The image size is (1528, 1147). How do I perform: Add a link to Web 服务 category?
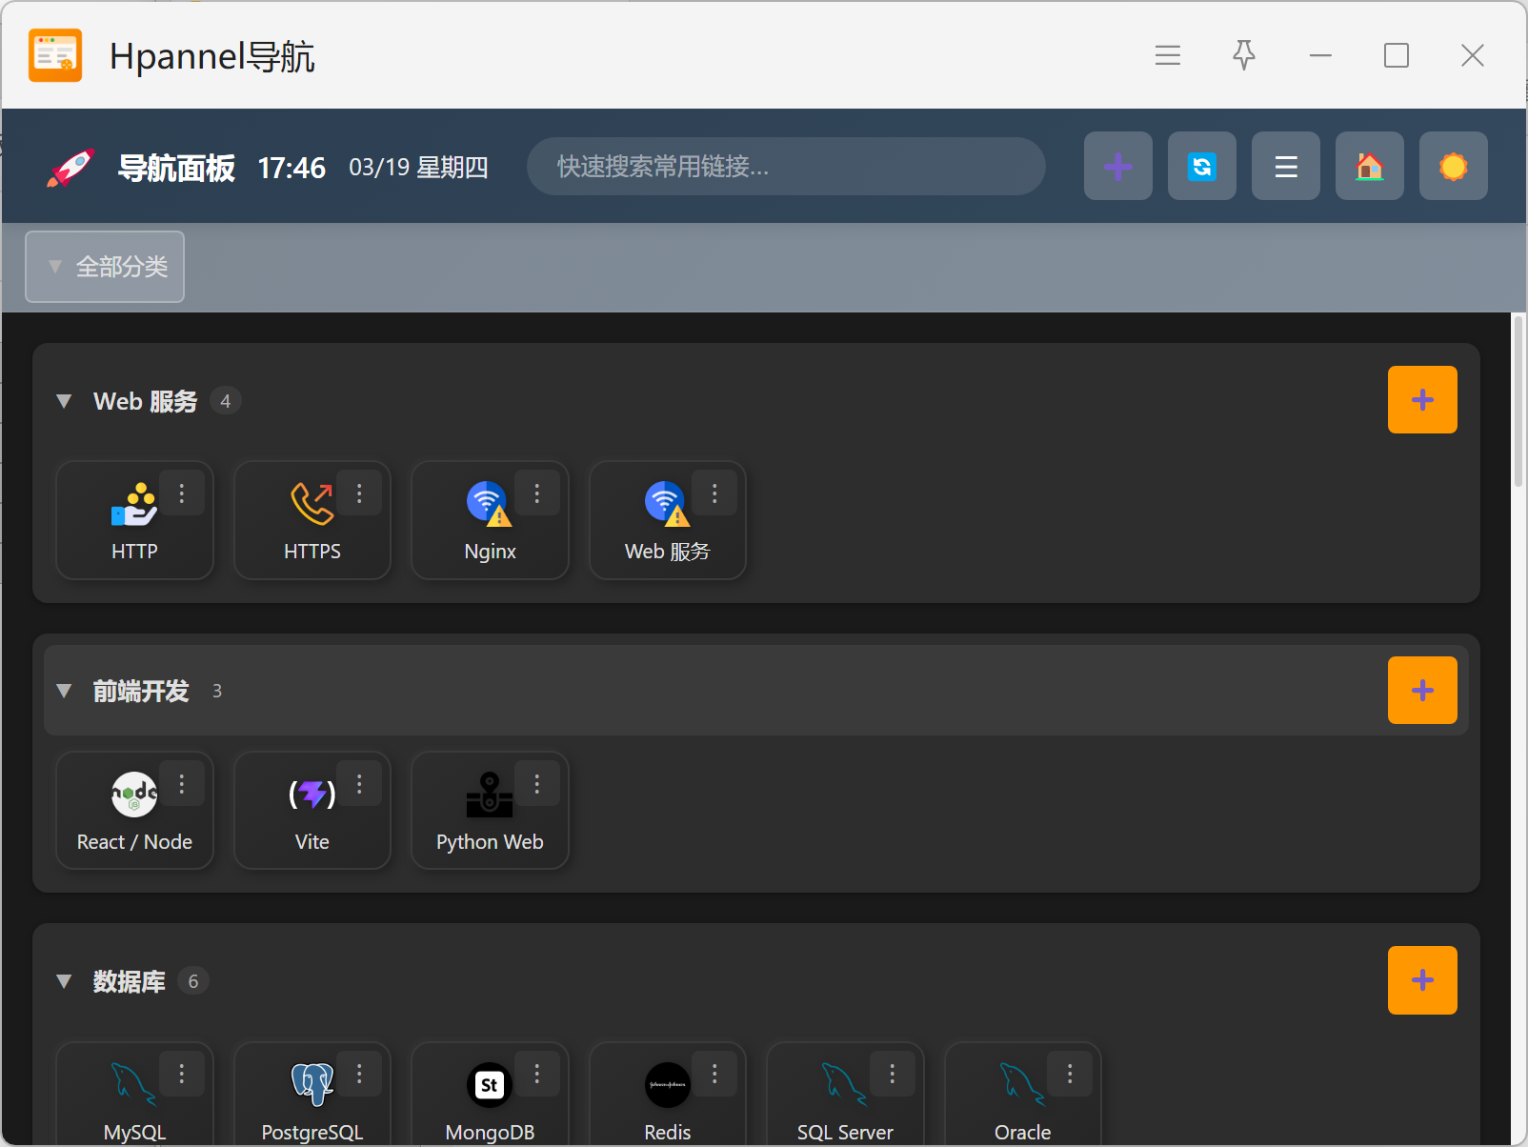click(x=1421, y=400)
